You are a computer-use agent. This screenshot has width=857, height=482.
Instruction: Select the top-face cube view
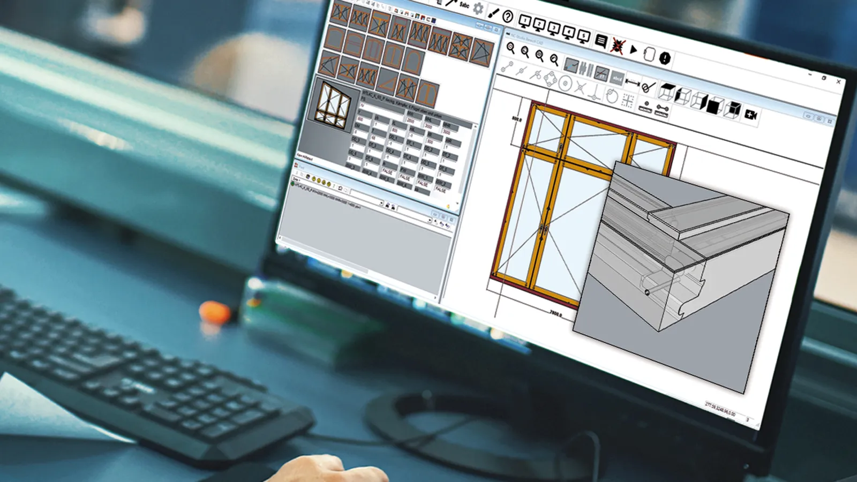(666, 92)
